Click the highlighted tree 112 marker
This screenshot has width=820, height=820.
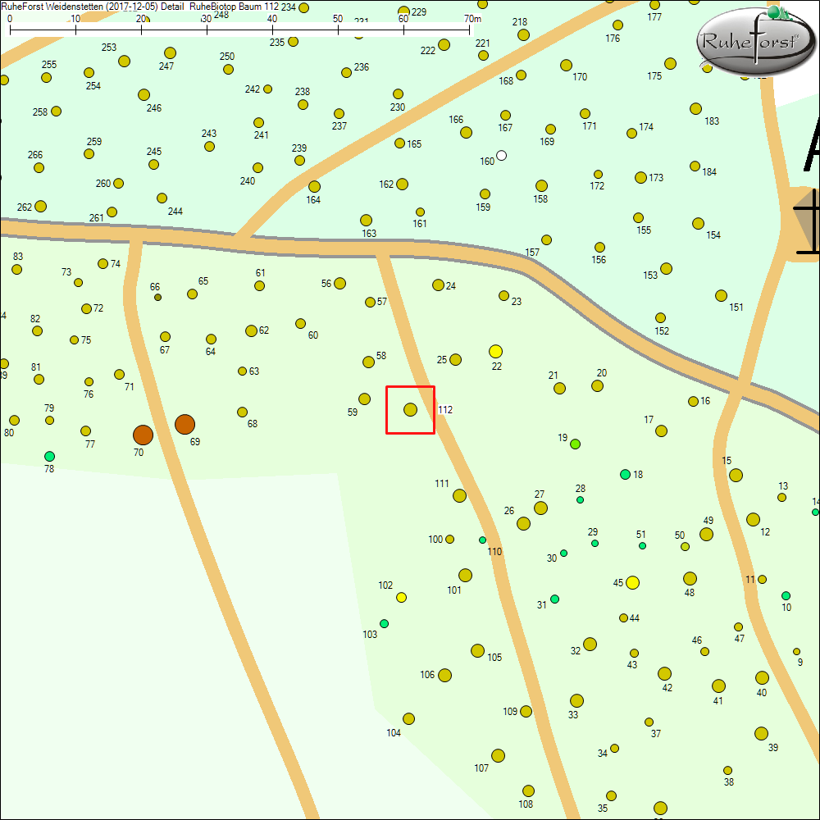[410, 409]
